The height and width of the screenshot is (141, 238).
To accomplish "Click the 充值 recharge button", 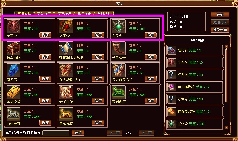I will 220,15.
